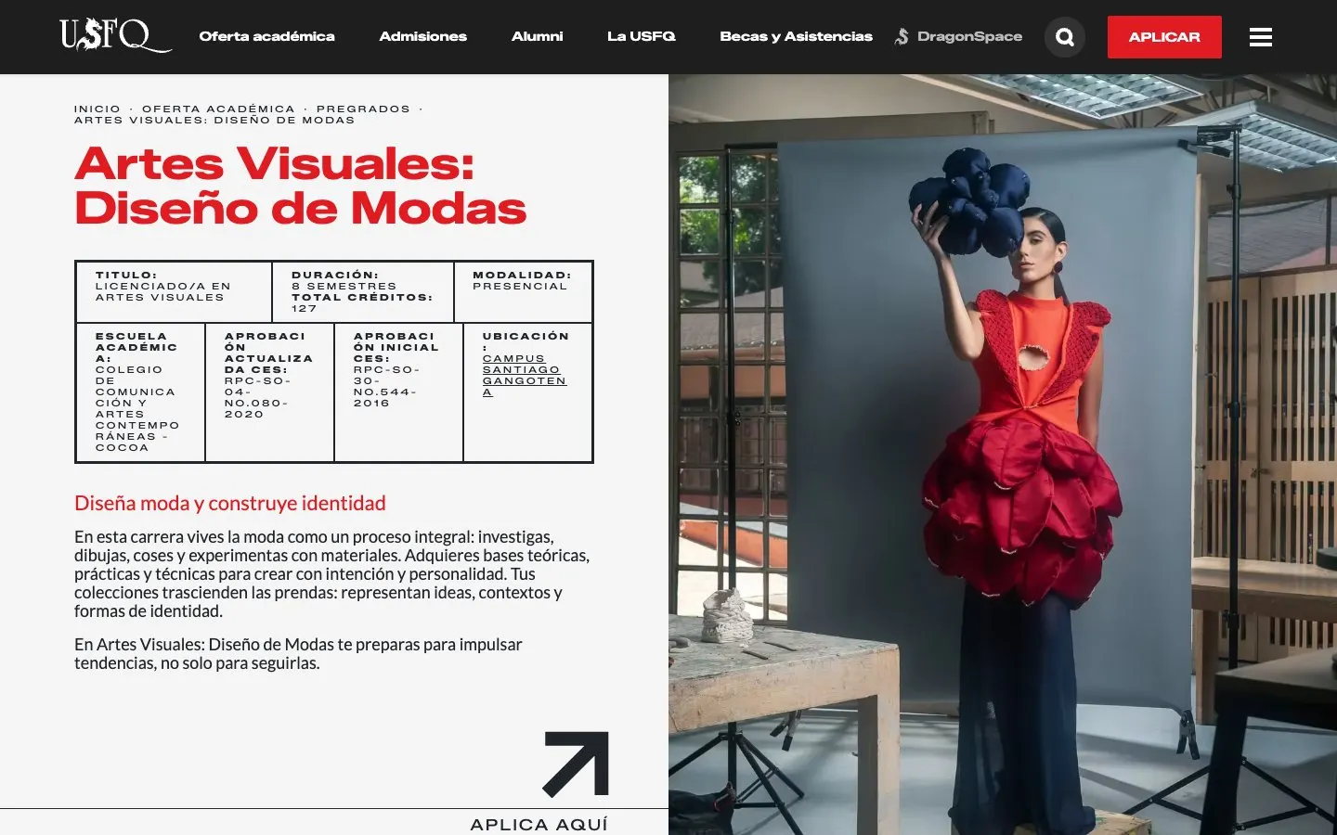Screen dimensions: 1337x835
Task: Click the RPC-SO-30-NO.544-2016 value
Action: 386,386
